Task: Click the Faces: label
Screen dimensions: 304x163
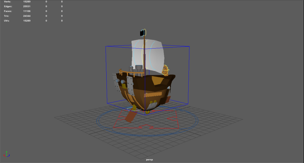Action: [x=8, y=11]
